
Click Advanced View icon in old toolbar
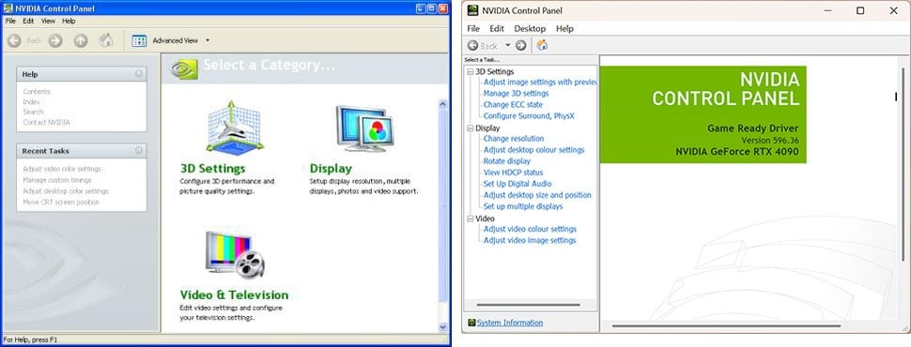139,40
